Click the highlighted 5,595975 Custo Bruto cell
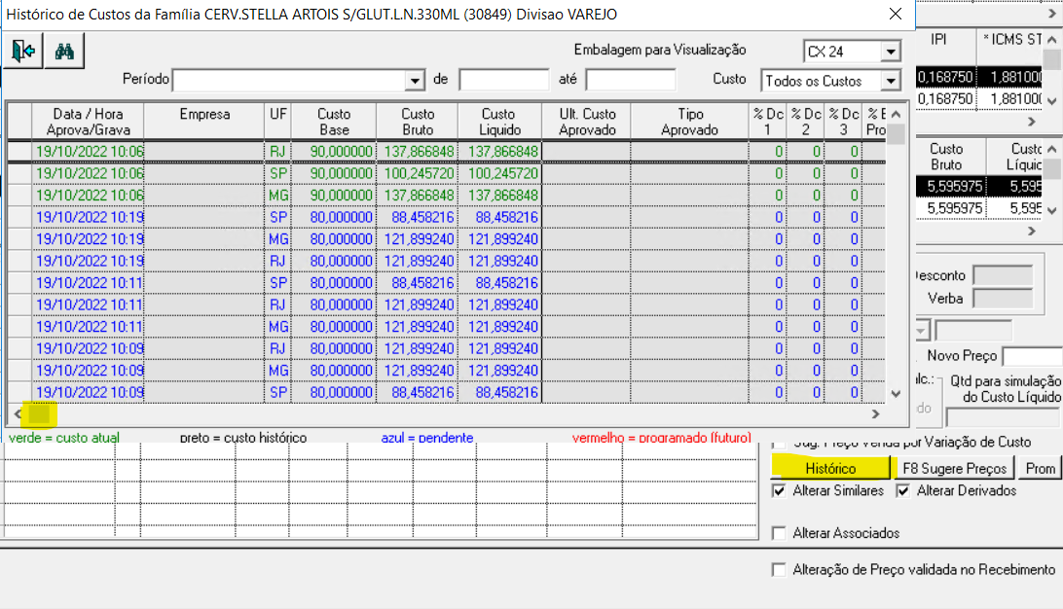Viewport: 1063px width, 609px height. coord(951,186)
